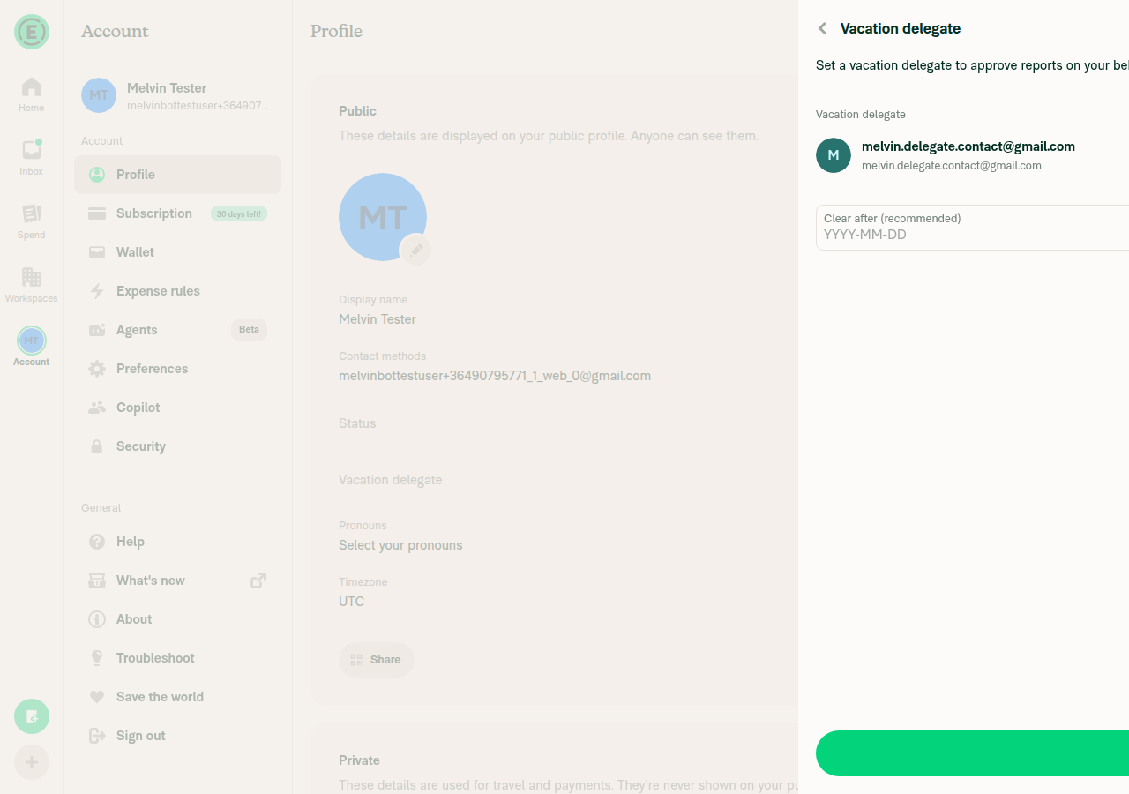Click the large MT profile avatar
Screen dimensions: 1129x794
point(383,217)
